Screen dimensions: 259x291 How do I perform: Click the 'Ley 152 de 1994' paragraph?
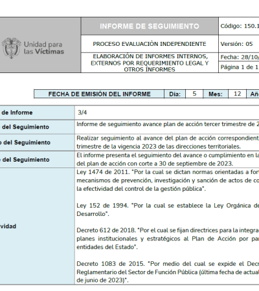click(x=168, y=210)
